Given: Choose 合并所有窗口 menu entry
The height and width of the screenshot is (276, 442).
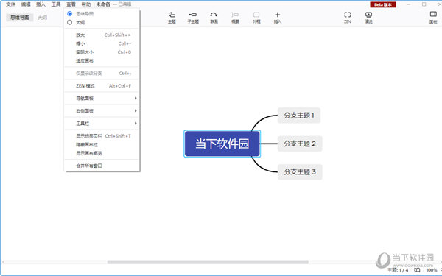Looking at the screenshot, I should coord(102,166).
